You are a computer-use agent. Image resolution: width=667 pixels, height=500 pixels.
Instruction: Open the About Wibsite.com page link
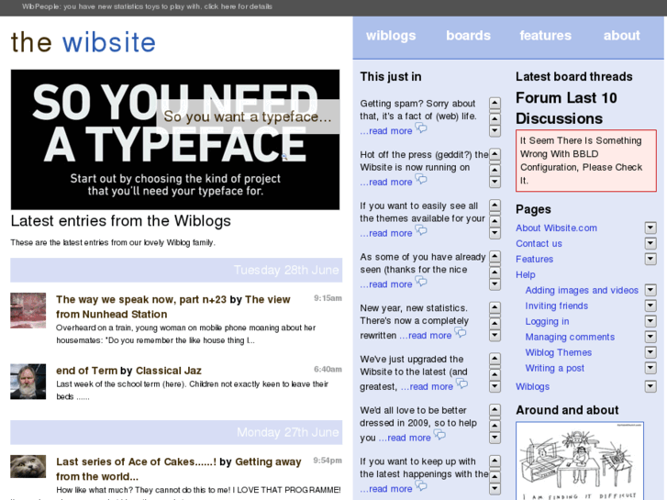coord(556,228)
